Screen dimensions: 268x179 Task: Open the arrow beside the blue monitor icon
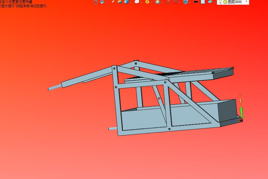pyautogui.click(x=190, y=2)
